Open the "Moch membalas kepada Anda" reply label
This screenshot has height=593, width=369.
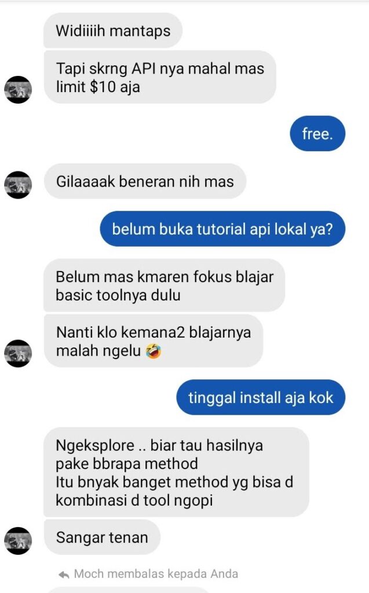click(x=156, y=574)
